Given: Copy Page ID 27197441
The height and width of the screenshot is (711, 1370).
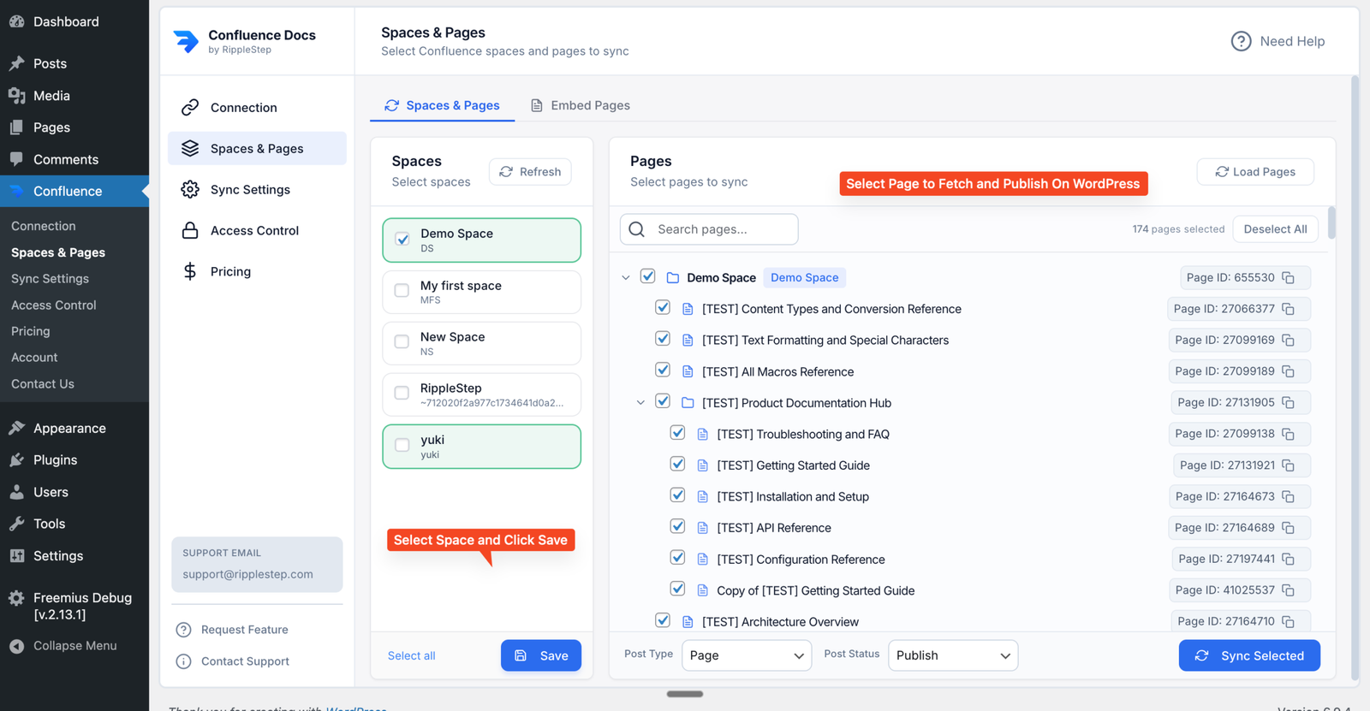Looking at the screenshot, I should [1288, 559].
